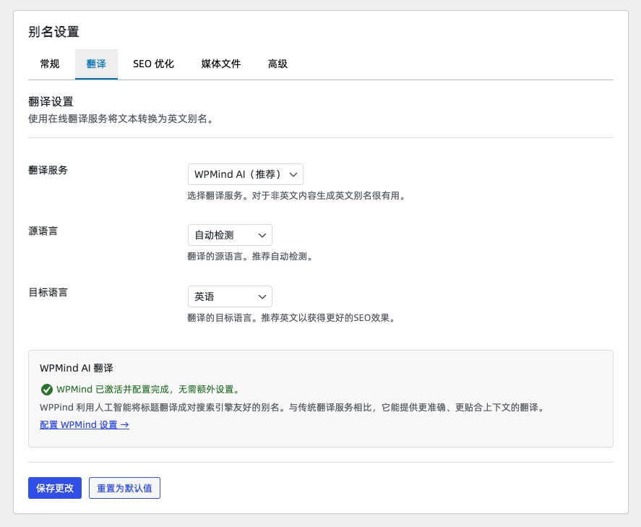Click the 别名设置 page heading
The width and height of the screenshot is (641, 527).
[x=53, y=32]
